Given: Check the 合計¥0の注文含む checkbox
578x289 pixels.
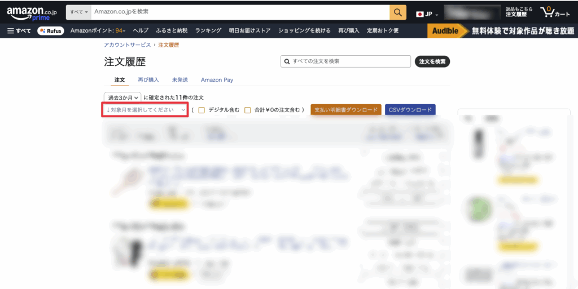Looking at the screenshot, I should click(x=248, y=110).
